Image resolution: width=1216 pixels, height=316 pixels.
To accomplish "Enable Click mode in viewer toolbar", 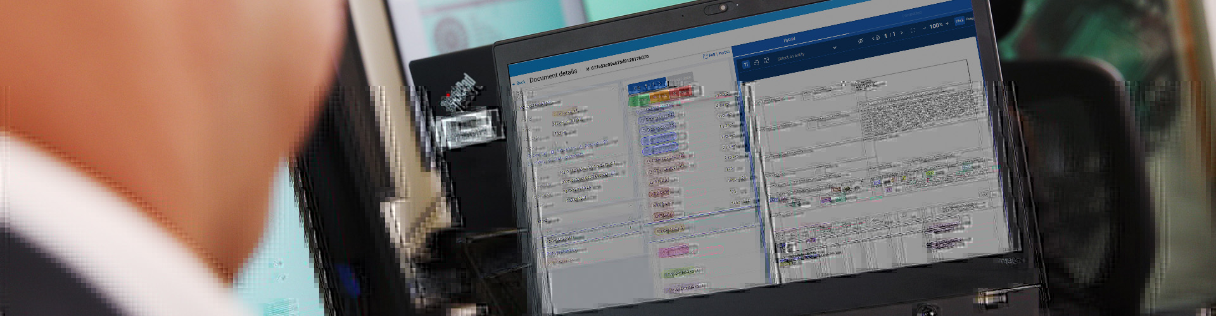I will (959, 21).
